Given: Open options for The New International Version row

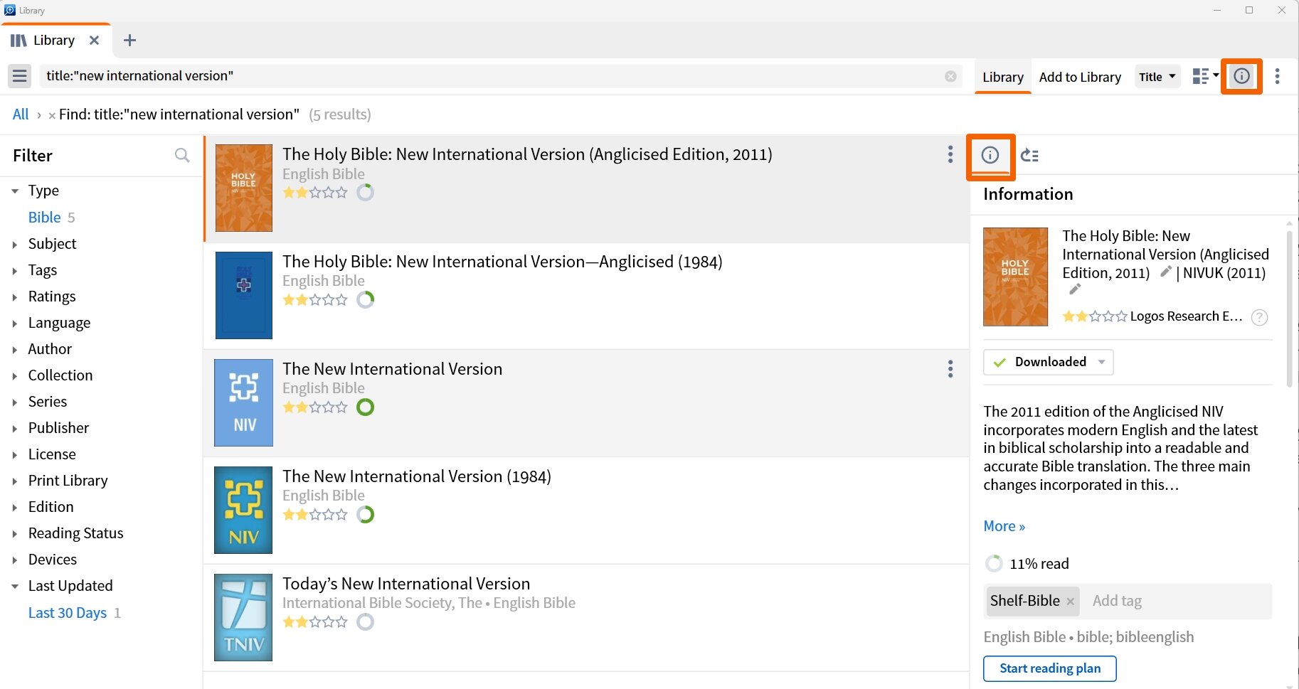Looking at the screenshot, I should pyautogui.click(x=950, y=368).
